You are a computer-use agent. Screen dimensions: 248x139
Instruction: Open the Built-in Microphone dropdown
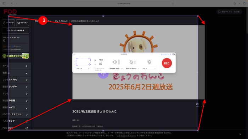(133, 68)
